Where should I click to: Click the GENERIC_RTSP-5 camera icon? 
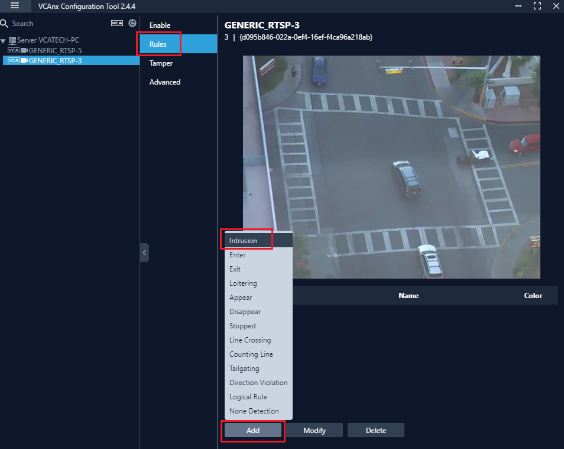(24, 51)
